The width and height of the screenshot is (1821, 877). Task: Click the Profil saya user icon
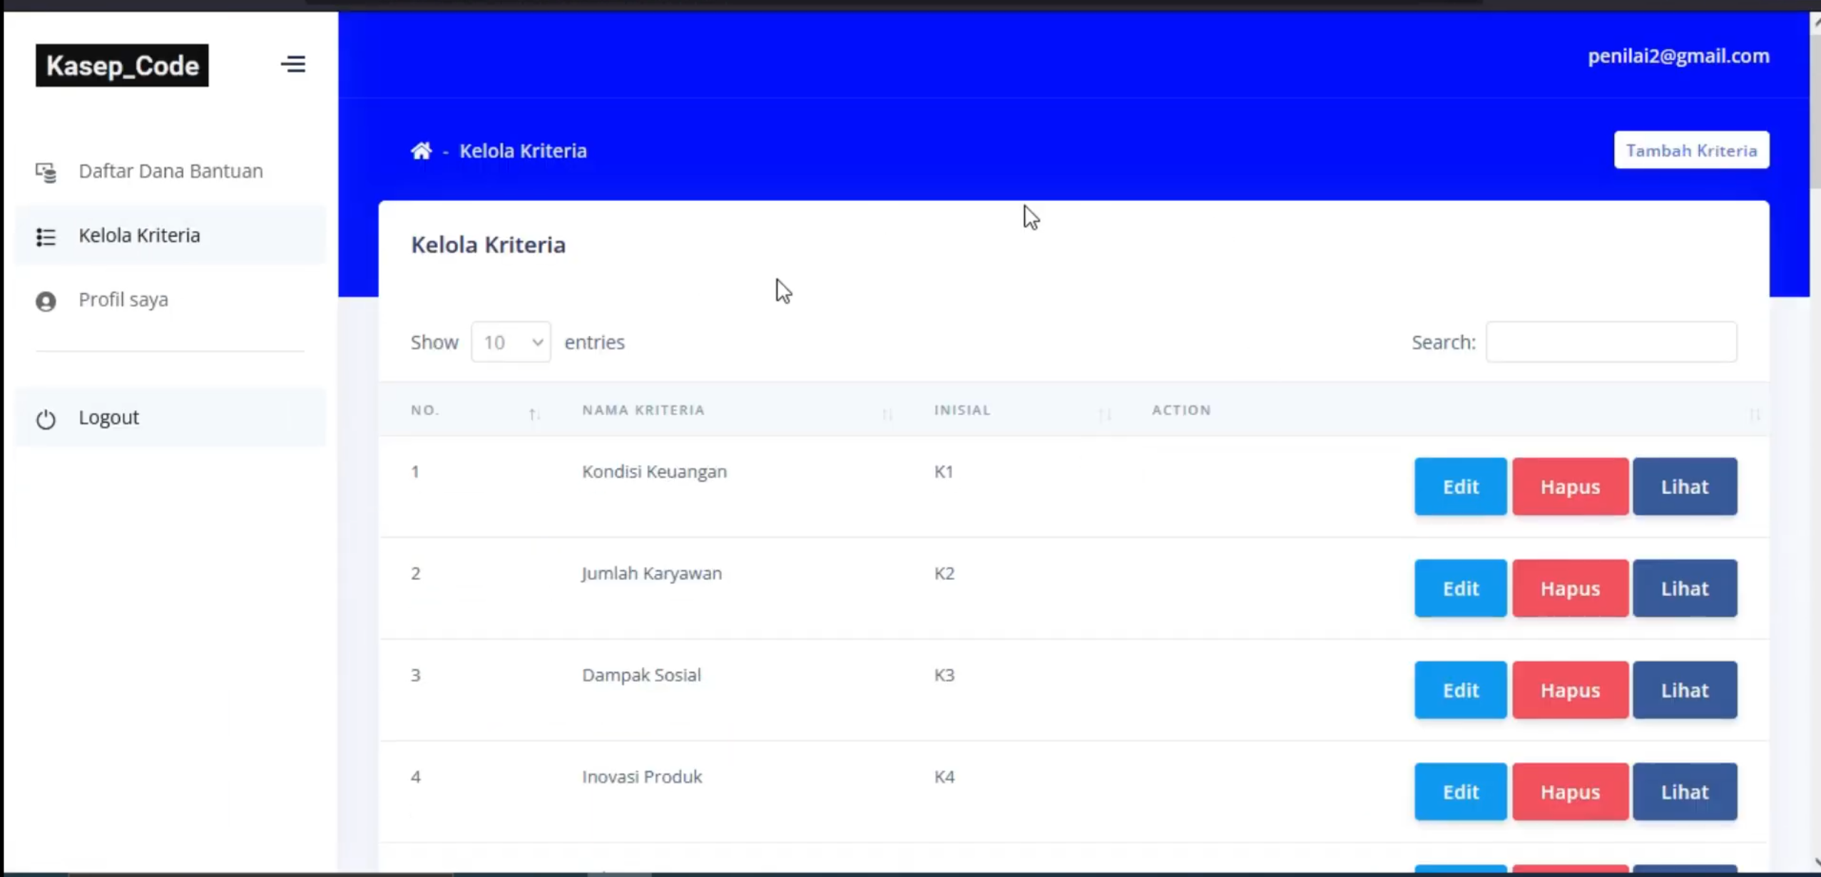coord(46,301)
